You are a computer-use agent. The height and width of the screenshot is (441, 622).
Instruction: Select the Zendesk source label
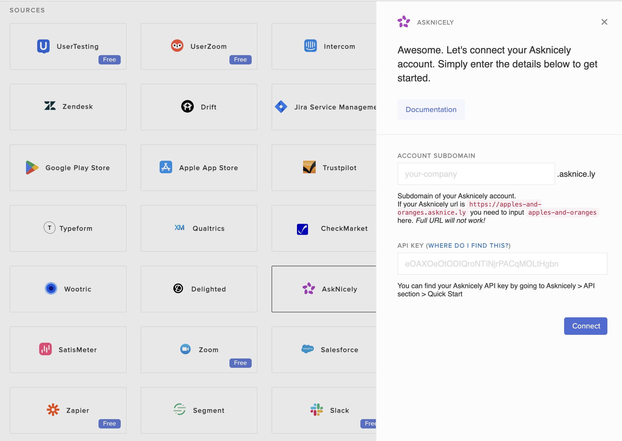pyautogui.click(x=77, y=106)
